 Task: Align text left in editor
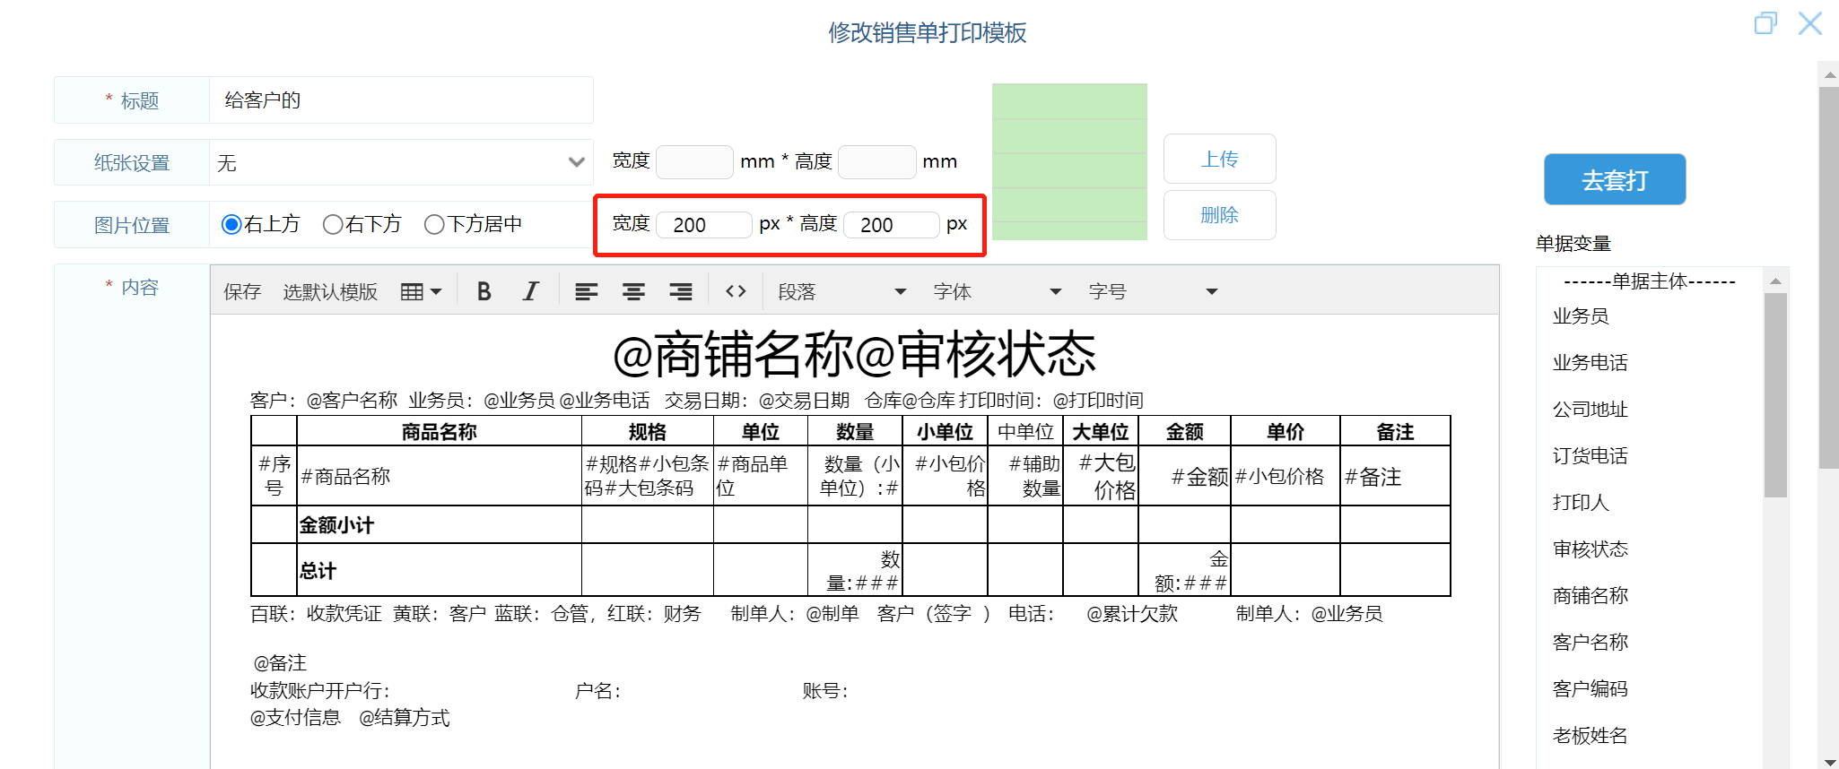pos(586,291)
